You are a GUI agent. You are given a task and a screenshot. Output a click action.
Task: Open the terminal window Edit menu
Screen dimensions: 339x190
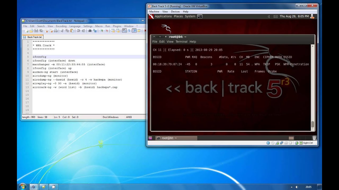[162, 42]
